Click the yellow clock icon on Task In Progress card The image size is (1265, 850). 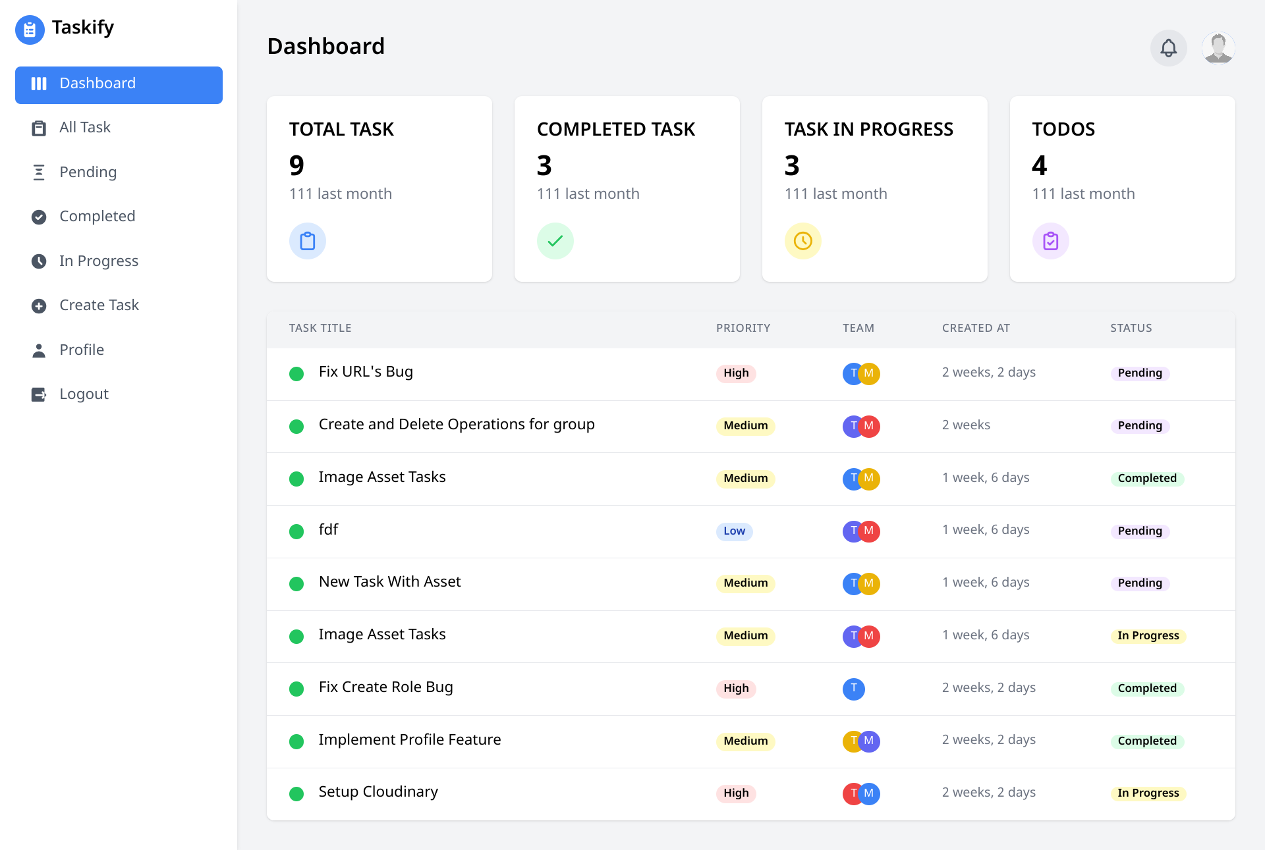(803, 241)
